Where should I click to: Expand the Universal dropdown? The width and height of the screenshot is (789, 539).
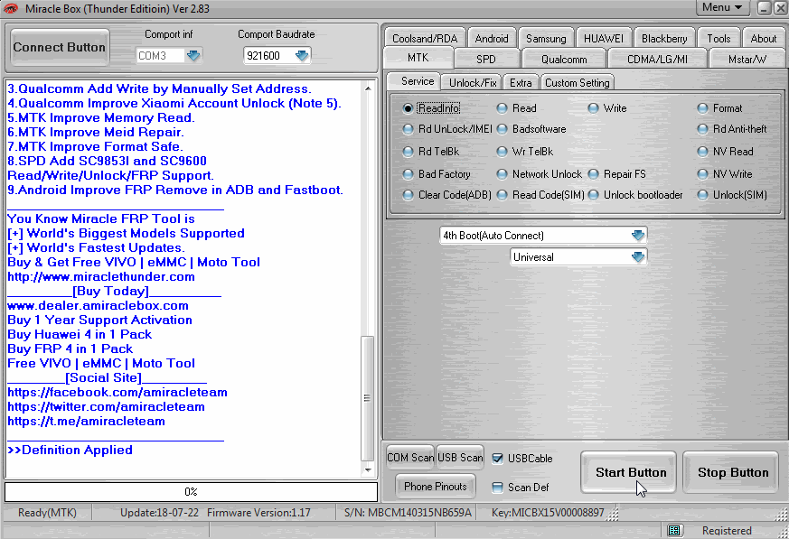[x=637, y=257]
